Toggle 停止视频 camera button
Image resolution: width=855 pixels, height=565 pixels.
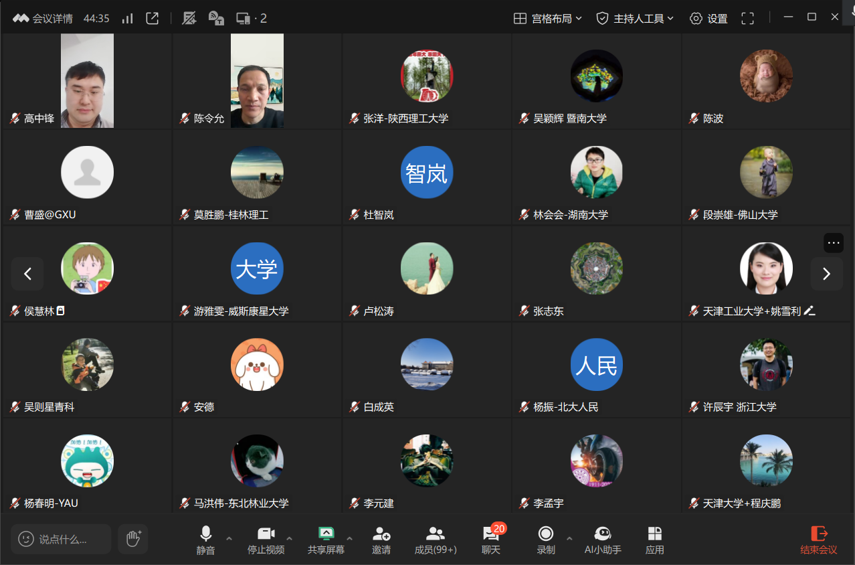[266, 540]
